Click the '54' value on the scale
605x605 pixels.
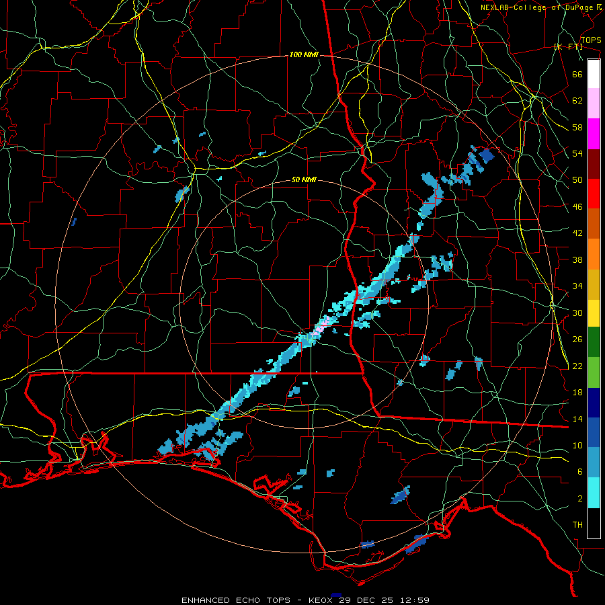tap(577, 153)
